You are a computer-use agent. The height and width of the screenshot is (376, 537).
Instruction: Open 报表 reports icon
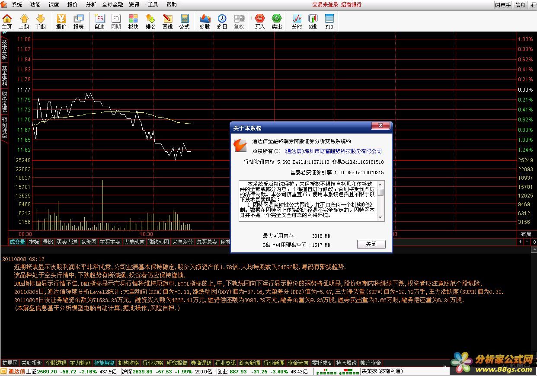point(79,22)
